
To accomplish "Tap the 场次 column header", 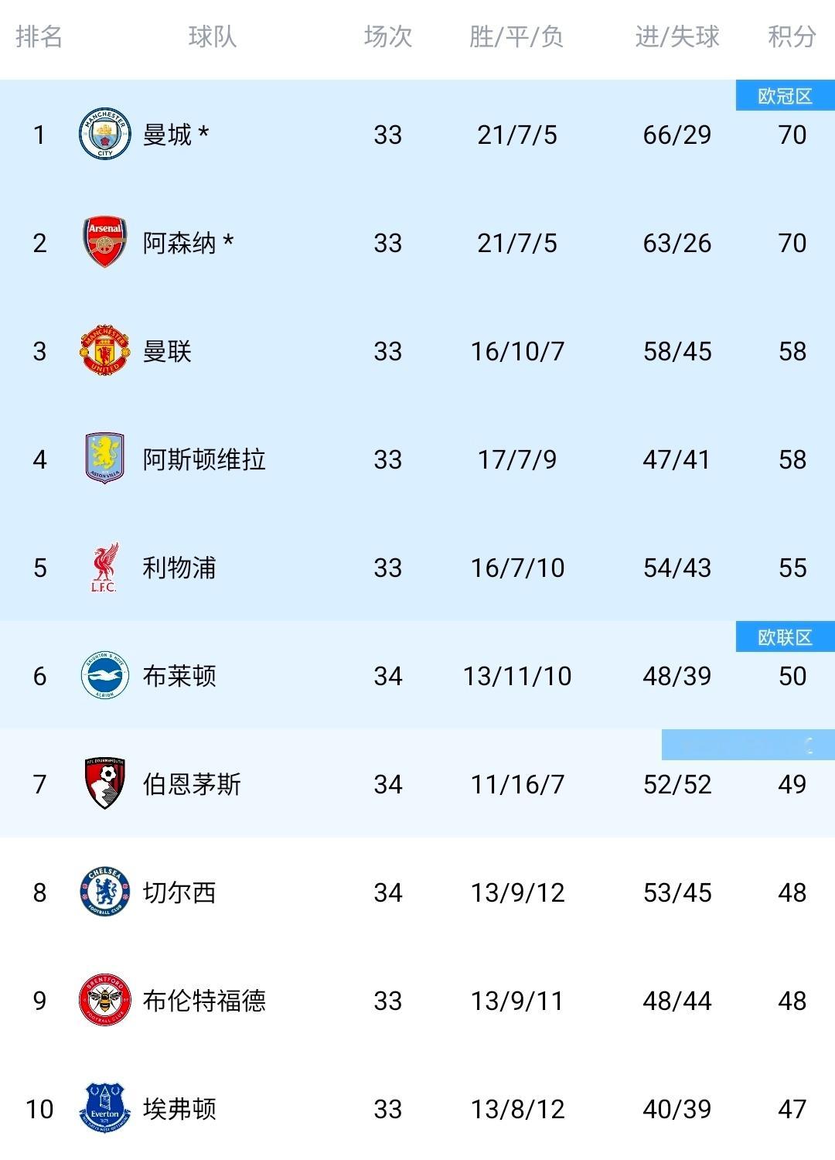I will click(387, 36).
